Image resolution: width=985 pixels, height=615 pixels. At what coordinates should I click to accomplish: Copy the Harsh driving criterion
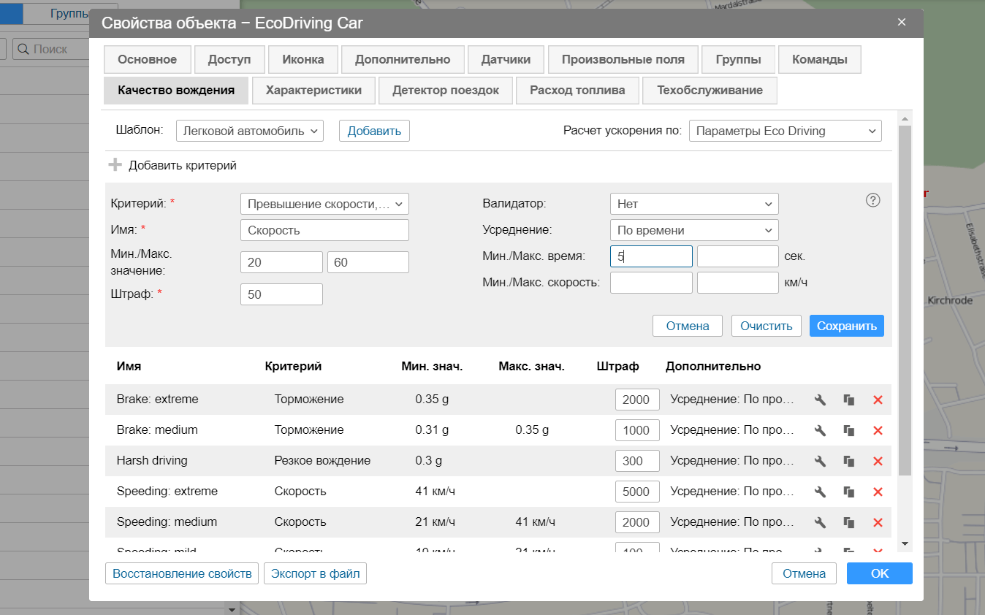tap(848, 461)
